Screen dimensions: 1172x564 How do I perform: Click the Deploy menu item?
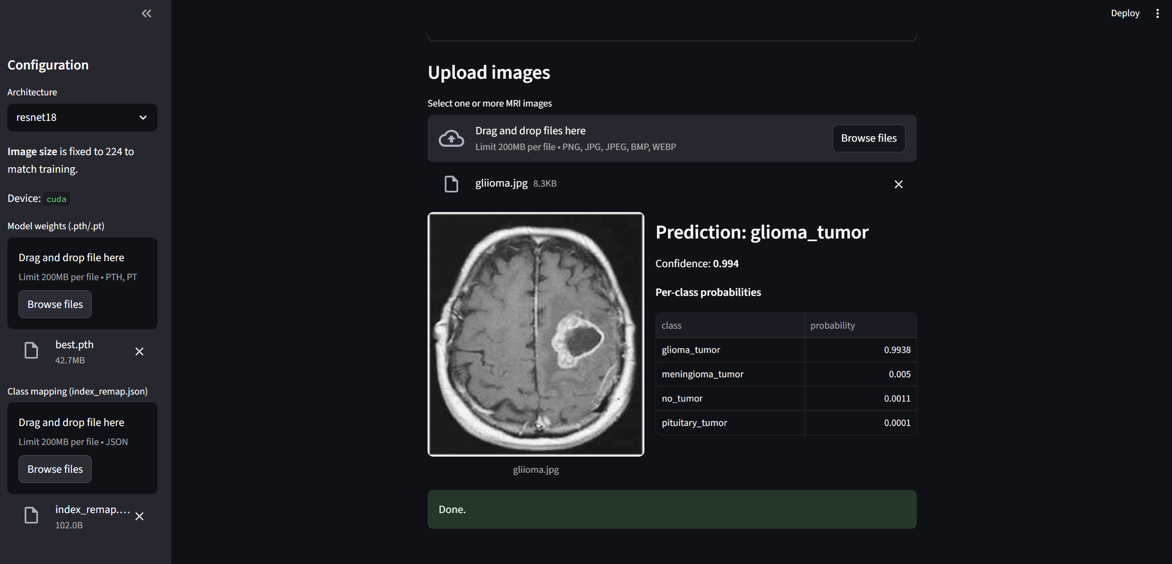coord(1126,13)
